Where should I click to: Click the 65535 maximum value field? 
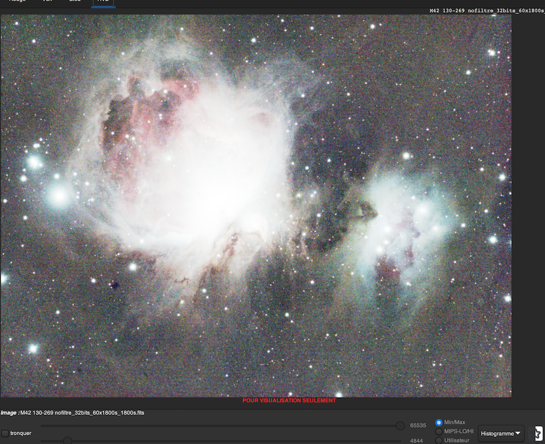click(418, 425)
